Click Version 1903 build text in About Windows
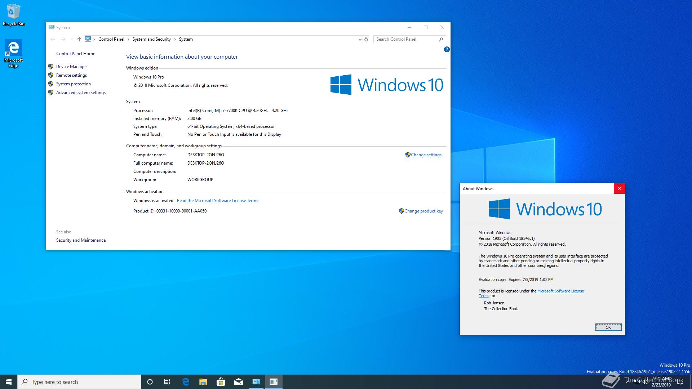Screen dimensions: 692x389 [506, 238]
